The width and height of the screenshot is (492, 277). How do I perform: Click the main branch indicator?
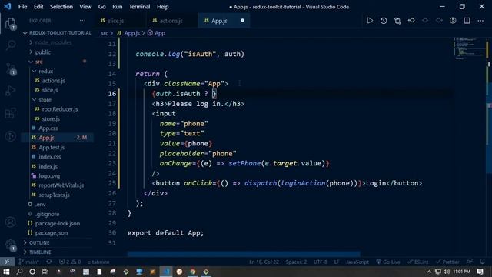pyautogui.click(x=29, y=262)
